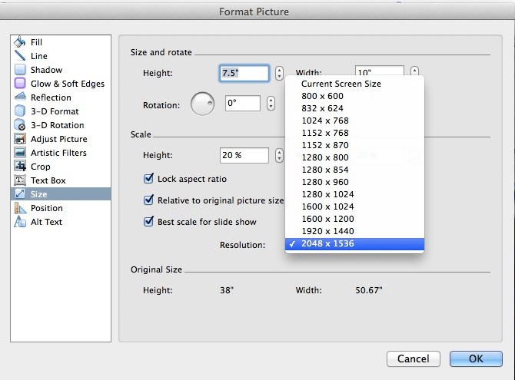Open the Artistic Filters icon
515x380 pixels.
coord(20,153)
